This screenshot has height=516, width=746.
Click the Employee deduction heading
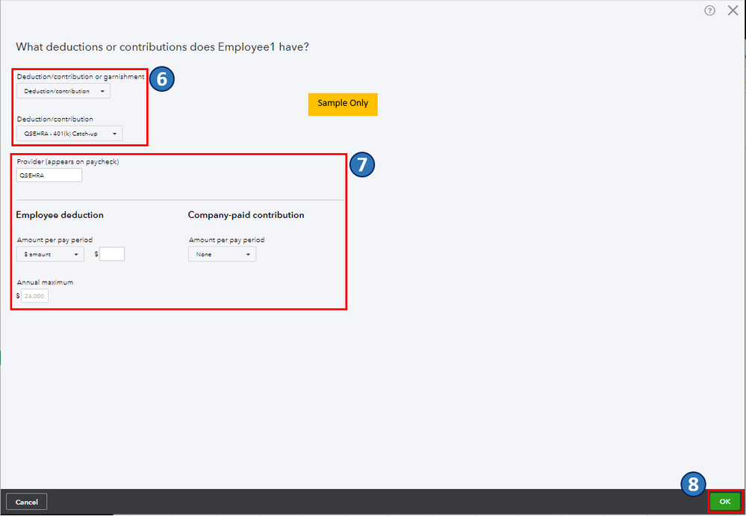(60, 215)
